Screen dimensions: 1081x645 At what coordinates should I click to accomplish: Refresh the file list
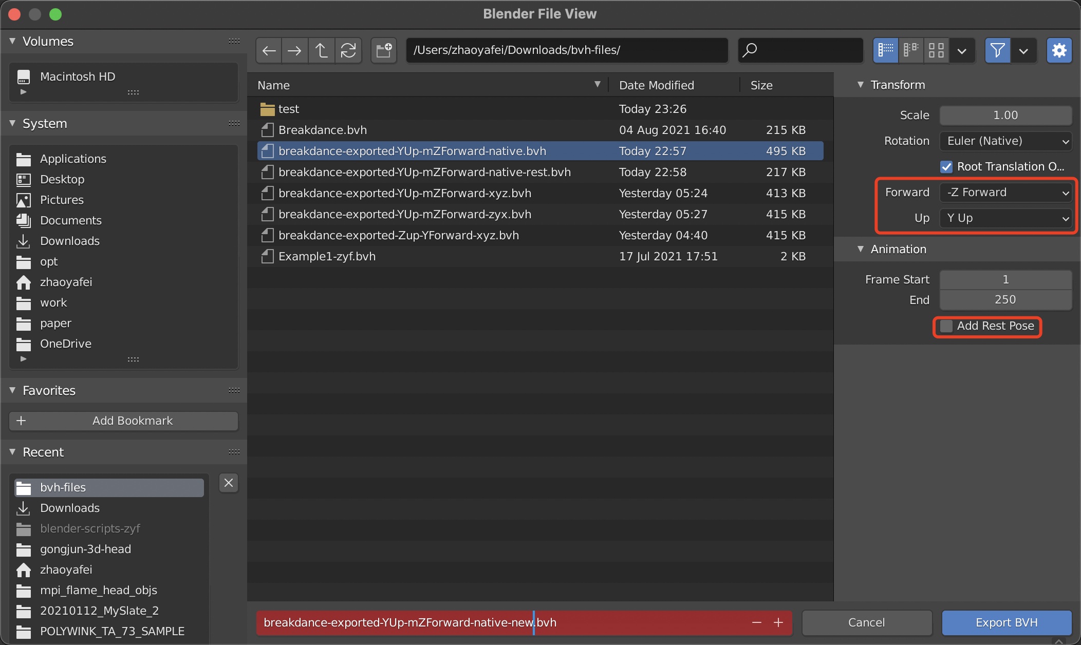[348, 50]
